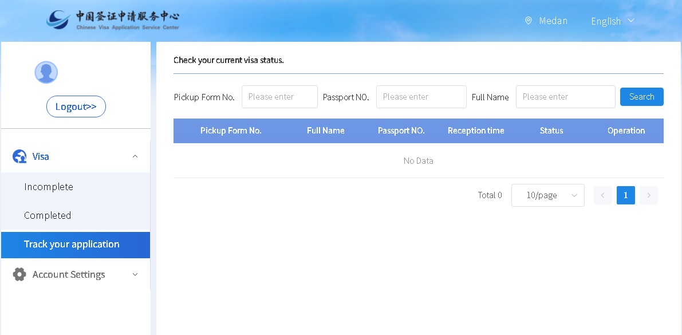Click the Pickup Form No. input field
This screenshot has width=682, height=335.
[x=279, y=96]
